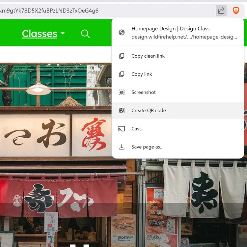Expand the Classes dropdown arrow

(63, 33)
